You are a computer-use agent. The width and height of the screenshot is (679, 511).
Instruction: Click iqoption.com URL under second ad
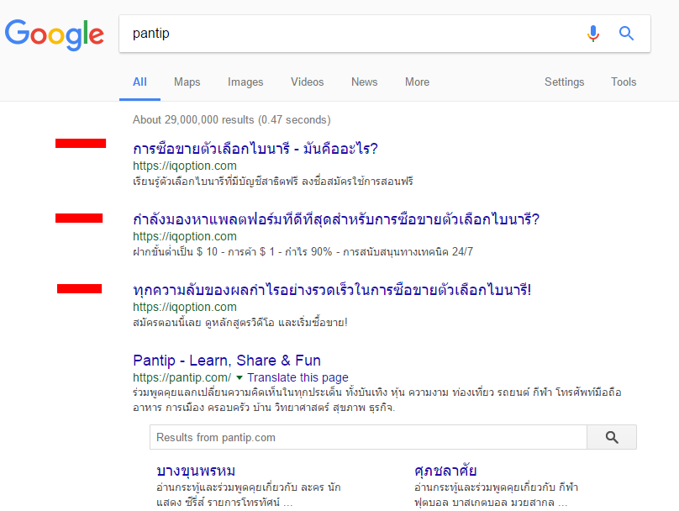[185, 236]
